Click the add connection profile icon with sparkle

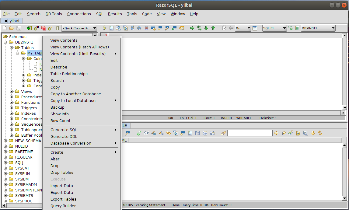pyautogui.click(x=51, y=28)
